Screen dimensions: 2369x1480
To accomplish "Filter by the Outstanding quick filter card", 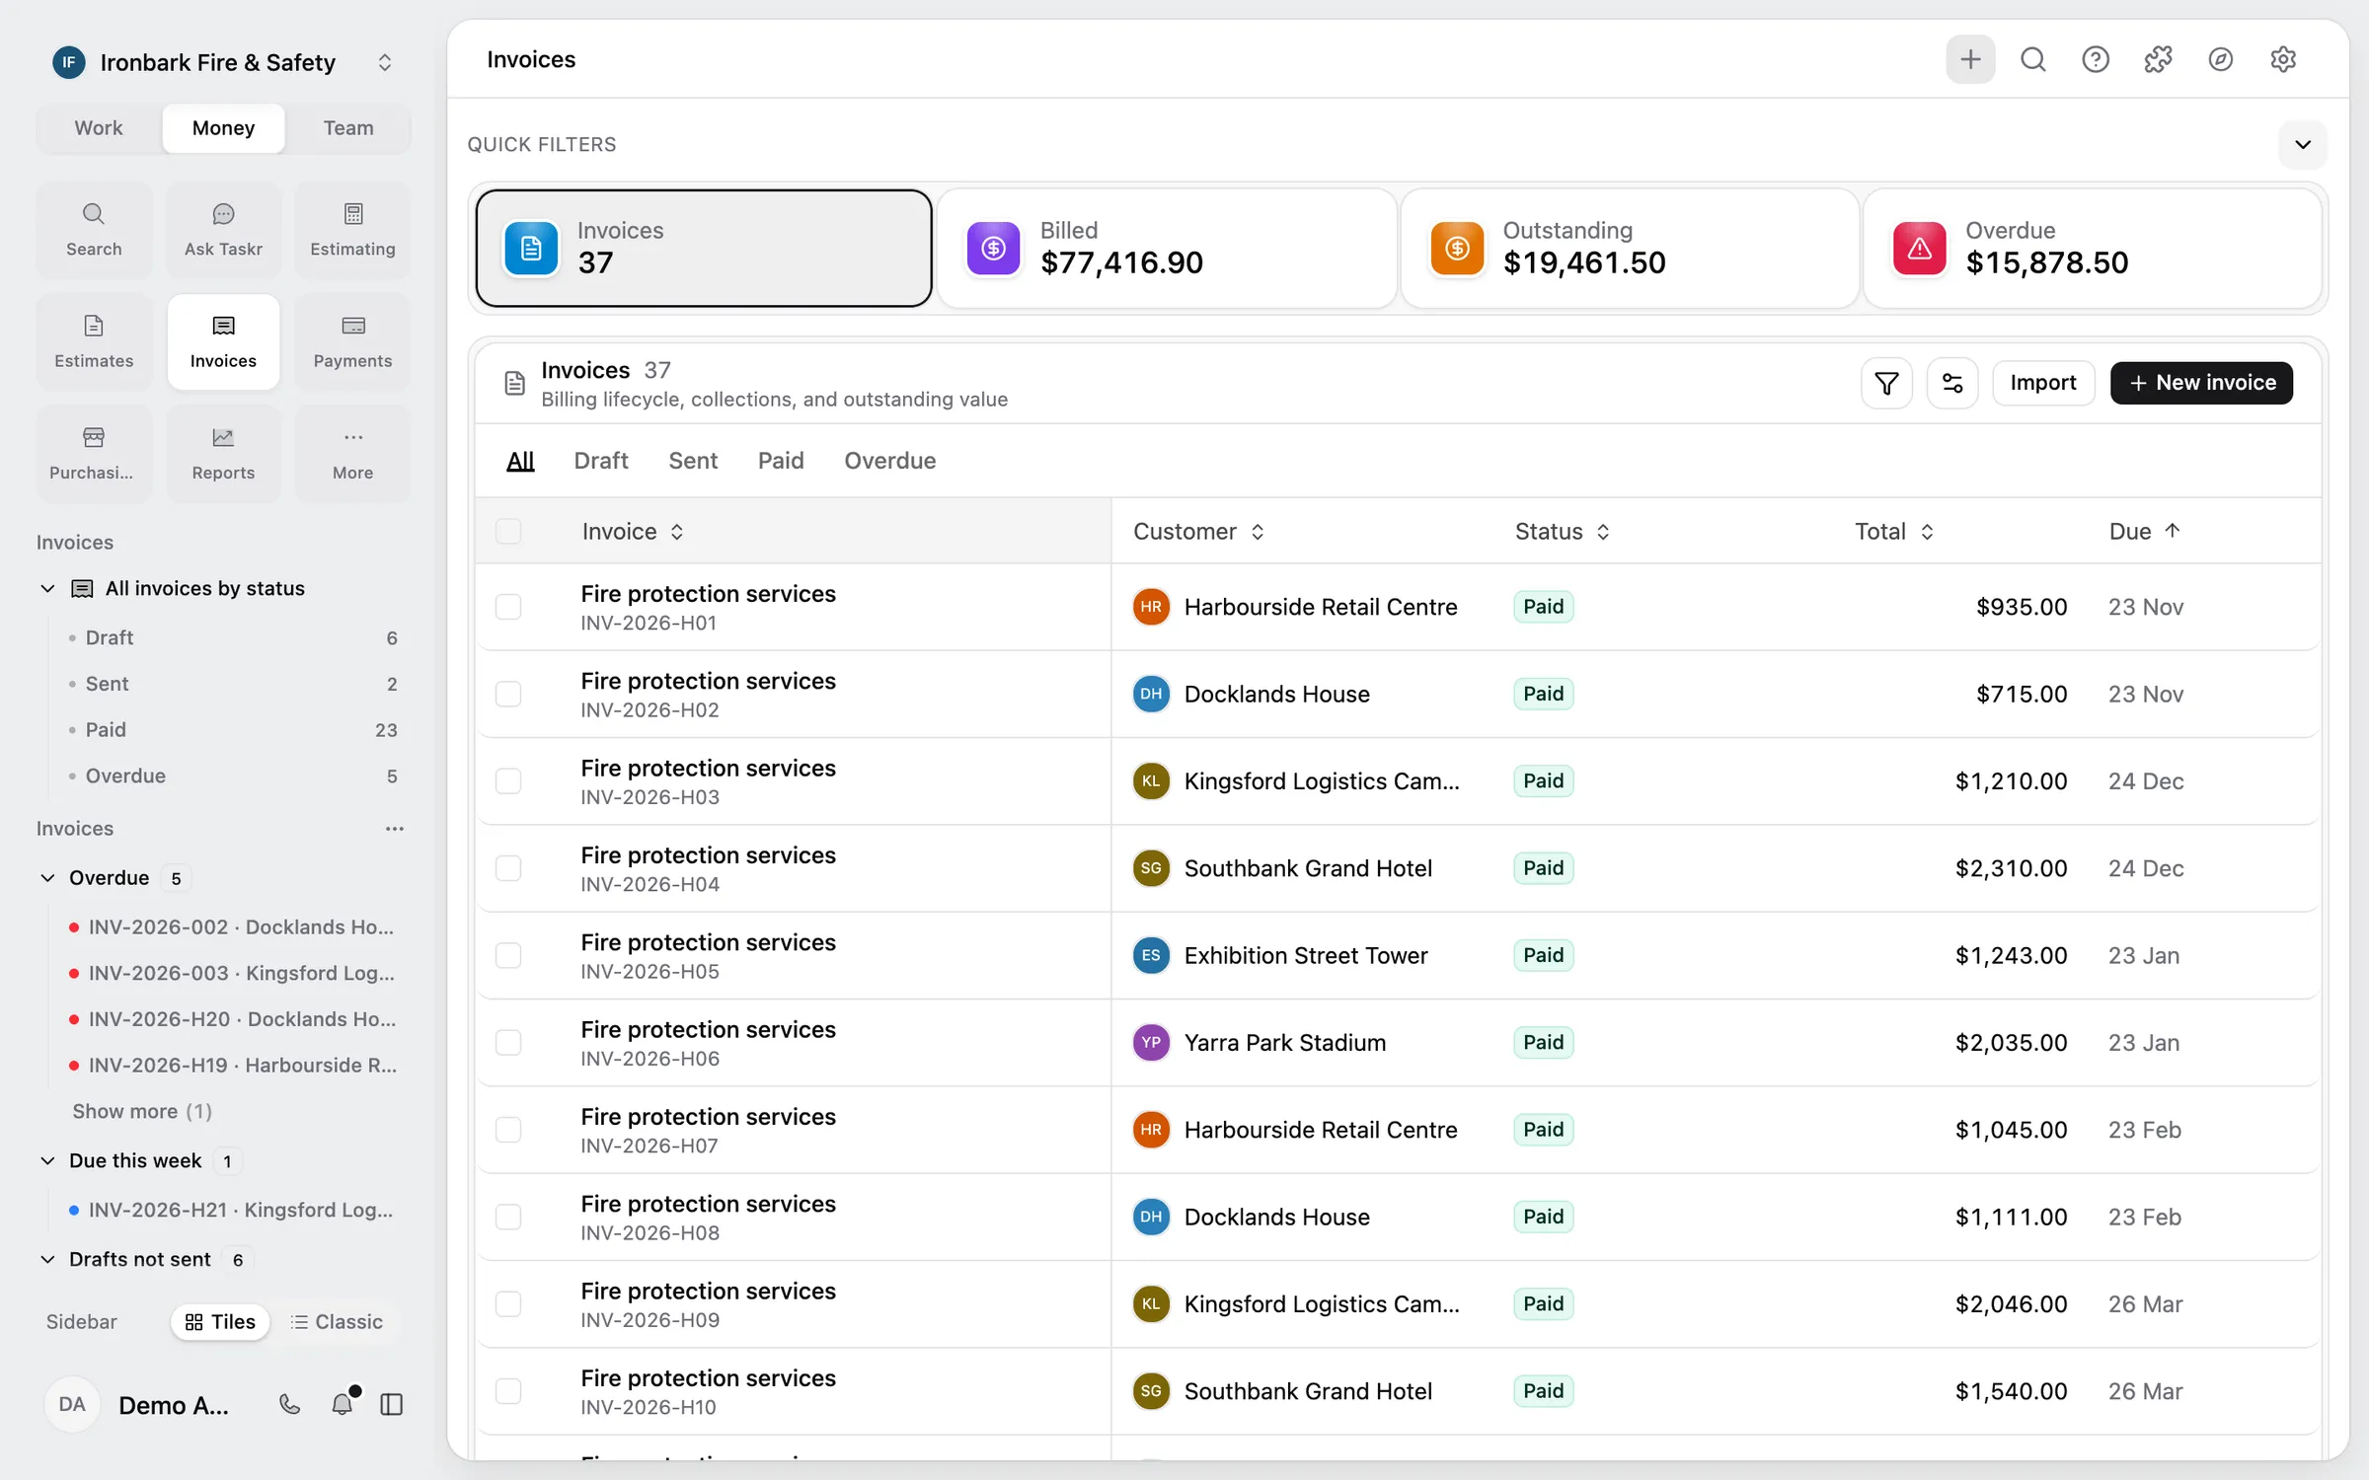I will 1630,248.
